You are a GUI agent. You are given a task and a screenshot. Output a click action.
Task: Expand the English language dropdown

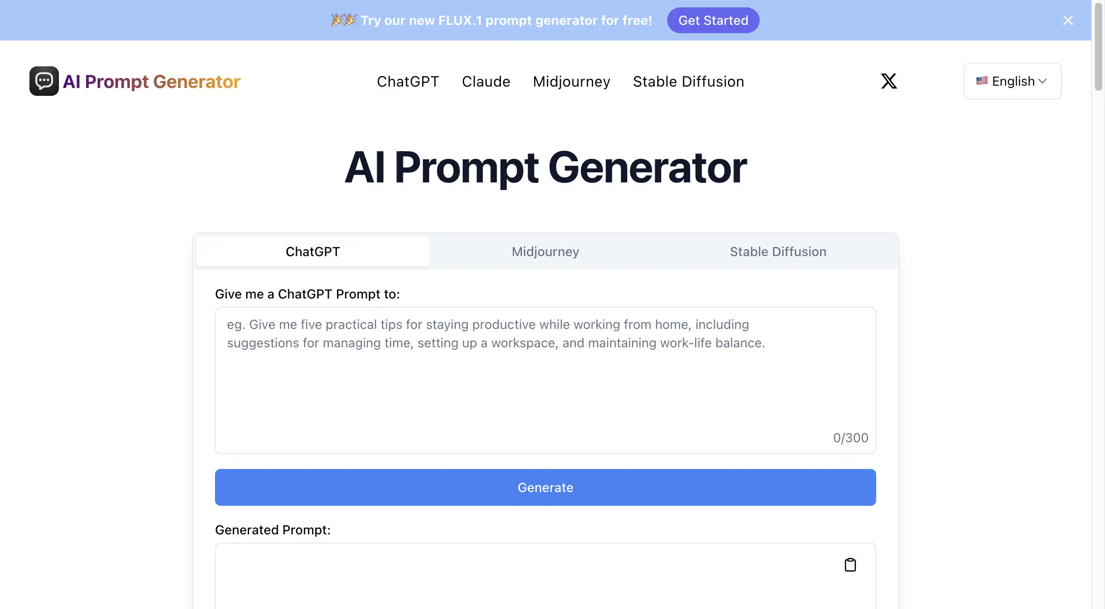point(1012,80)
